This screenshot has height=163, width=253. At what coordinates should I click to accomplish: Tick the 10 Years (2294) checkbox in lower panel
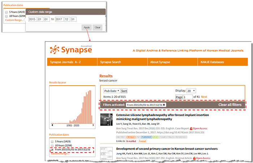tap(52, 146)
